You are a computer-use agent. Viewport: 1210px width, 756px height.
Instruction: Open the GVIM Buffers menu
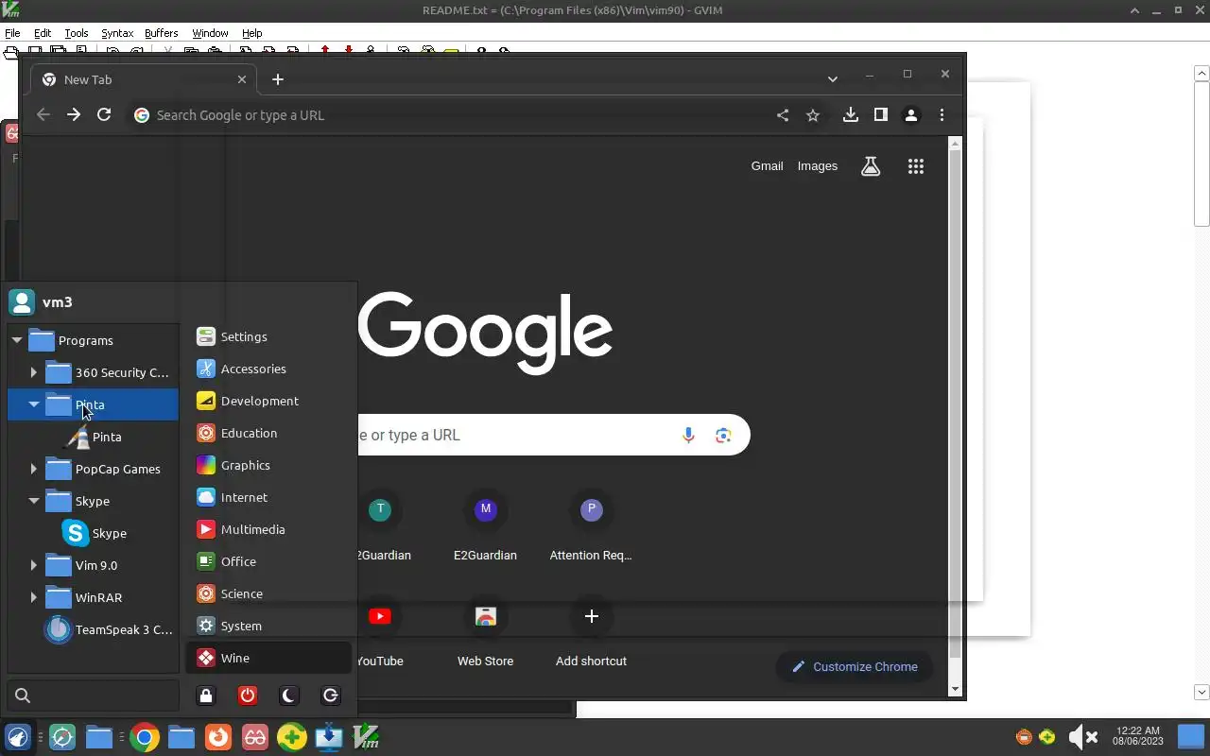click(x=162, y=33)
